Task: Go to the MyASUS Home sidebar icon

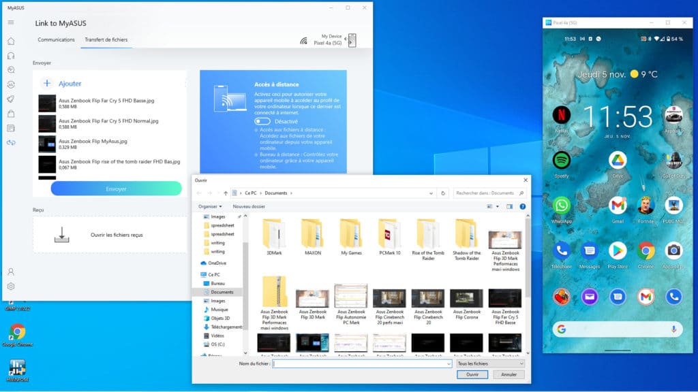Action: [11, 42]
